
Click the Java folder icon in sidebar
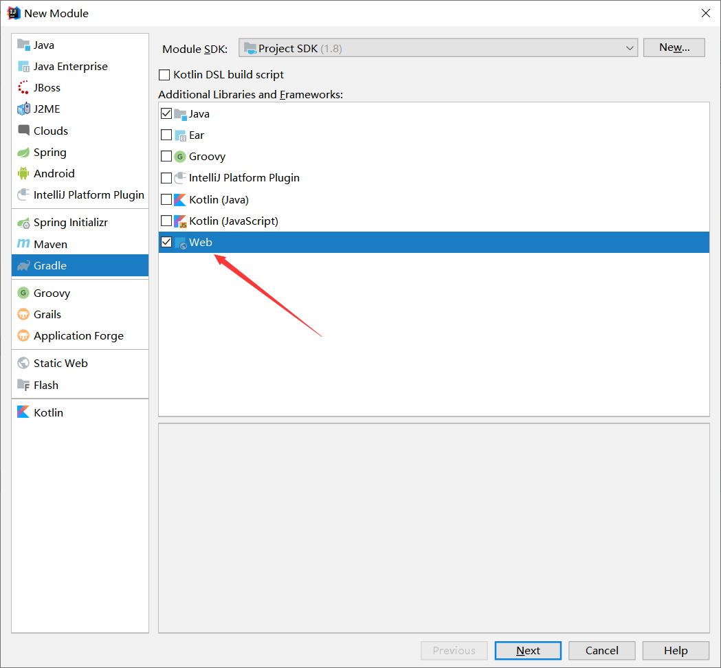(x=23, y=45)
